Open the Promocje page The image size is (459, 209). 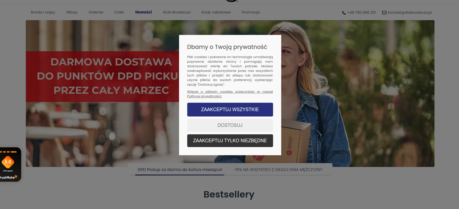tap(251, 12)
